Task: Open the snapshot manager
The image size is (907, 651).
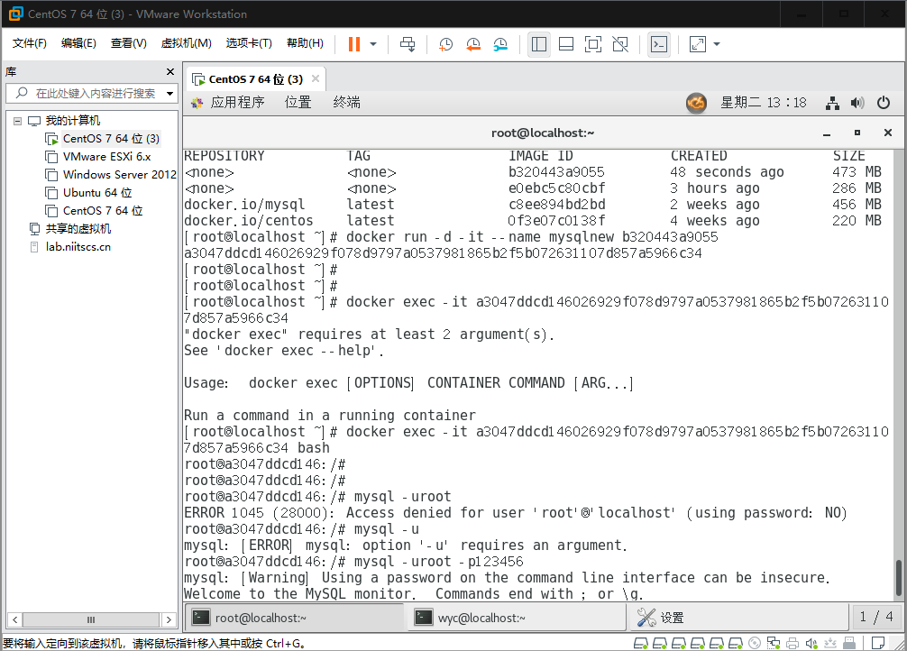Action: 500,44
